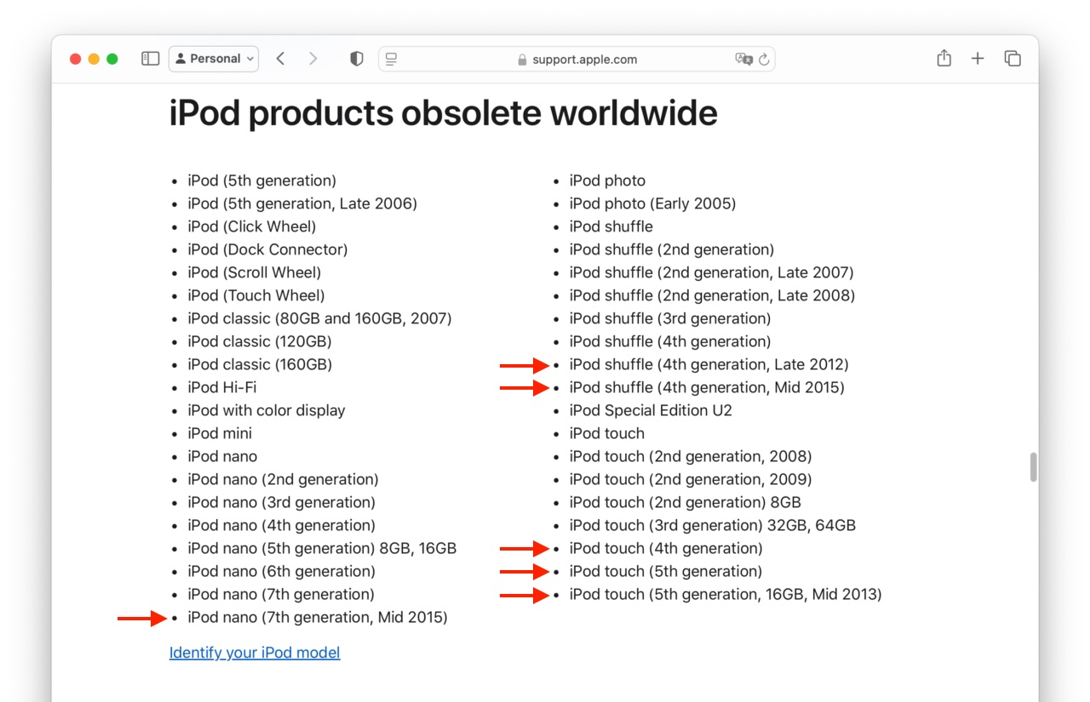Select iPod classic (80GB and 160GB, 2007)
The width and height of the screenshot is (1090, 702).
pos(320,318)
